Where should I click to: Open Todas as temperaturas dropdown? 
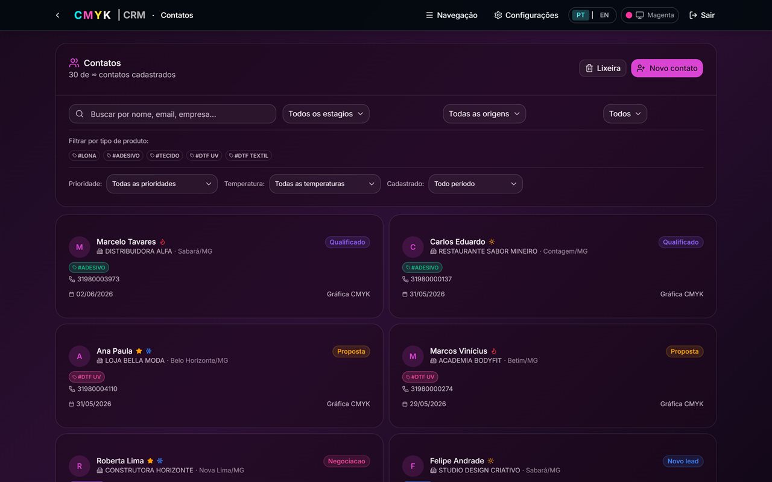point(324,184)
